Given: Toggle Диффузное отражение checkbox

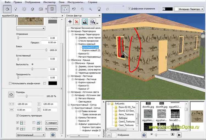Looking at the screenshot, I should (x=129, y=9).
